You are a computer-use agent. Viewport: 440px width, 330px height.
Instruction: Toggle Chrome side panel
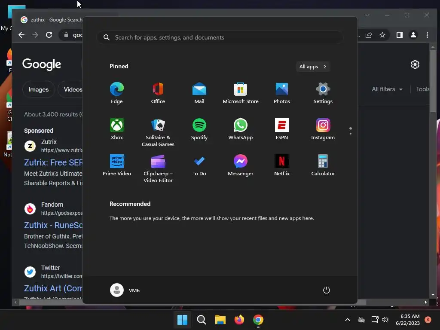coord(400,35)
